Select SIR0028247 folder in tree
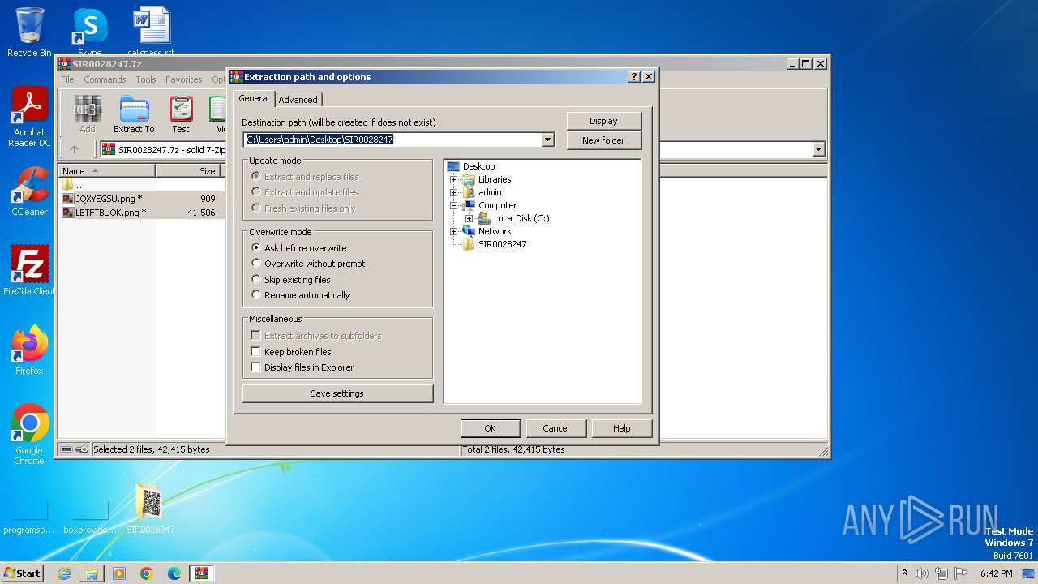The image size is (1038, 584). (x=495, y=244)
